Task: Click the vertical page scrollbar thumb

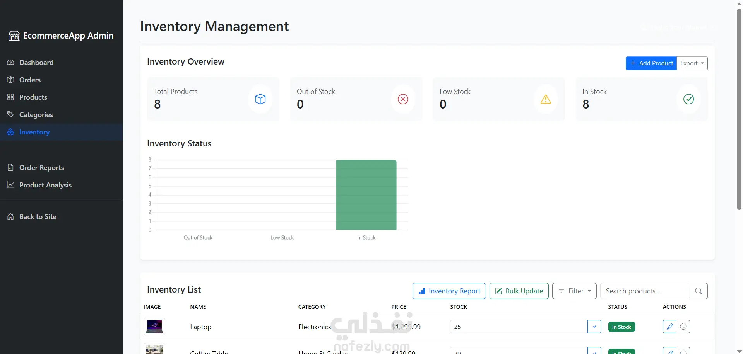Action: click(739, 109)
